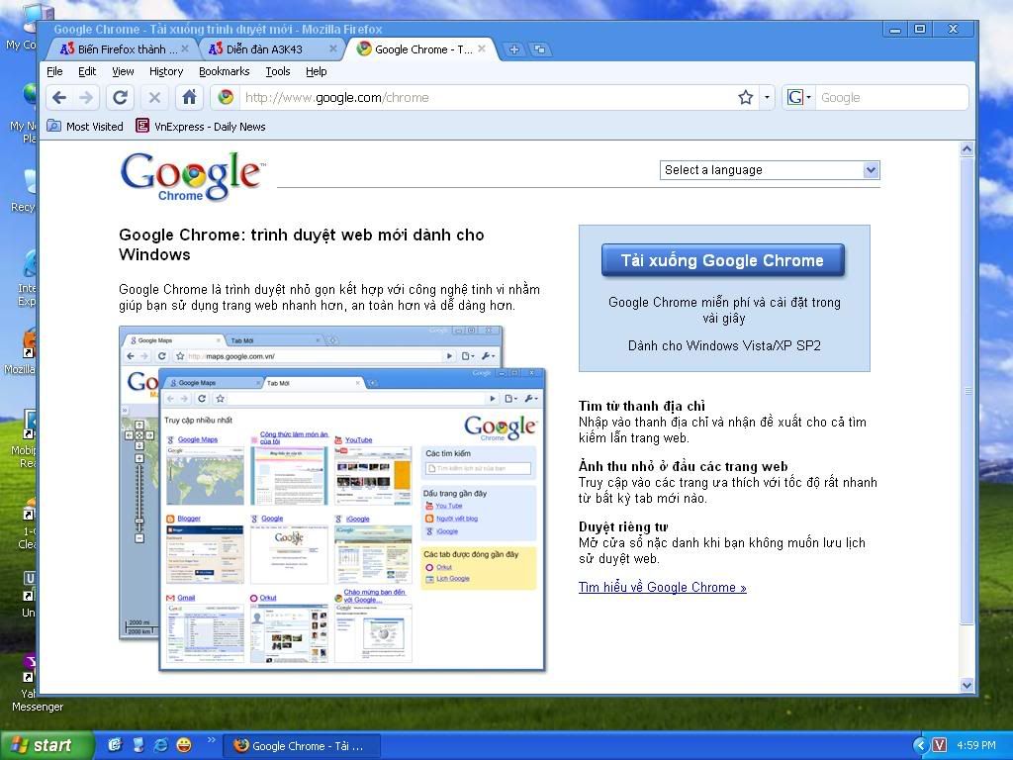Click the Tải xuống Google Chrome button
The image size is (1013, 760).
click(722, 260)
